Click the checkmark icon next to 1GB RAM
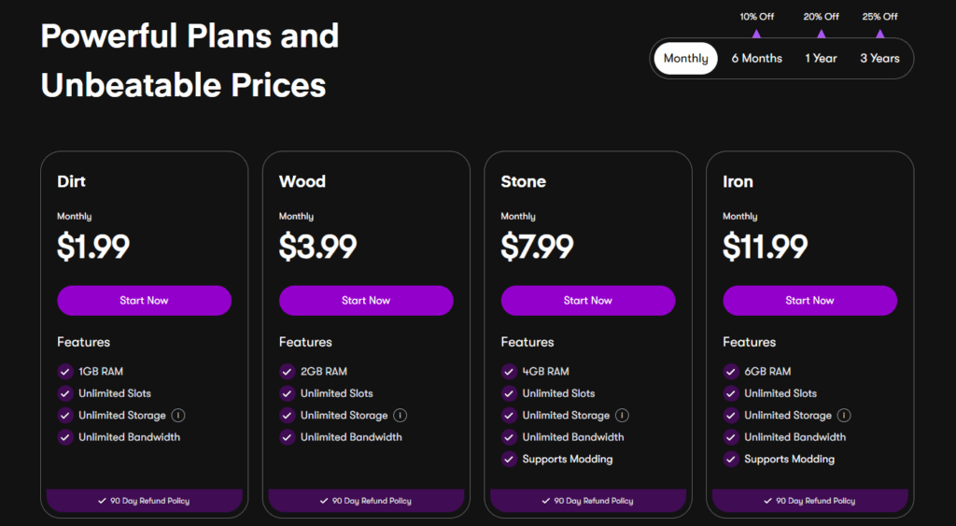956x526 pixels. pos(65,372)
